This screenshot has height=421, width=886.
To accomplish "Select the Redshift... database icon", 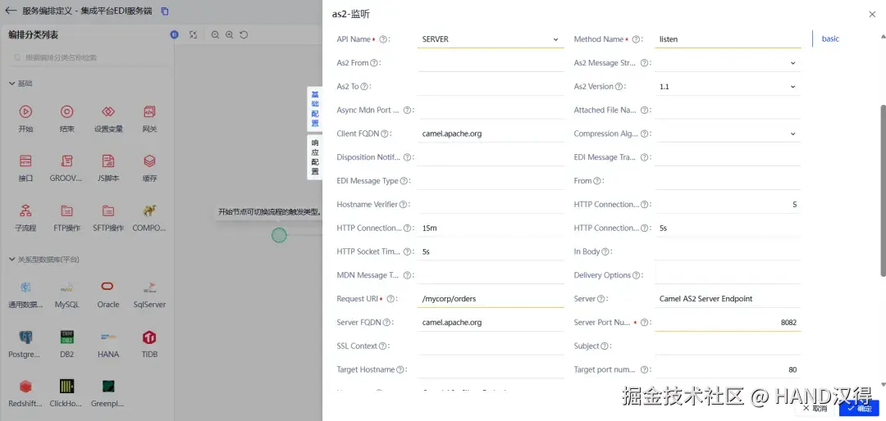I will pos(26,387).
